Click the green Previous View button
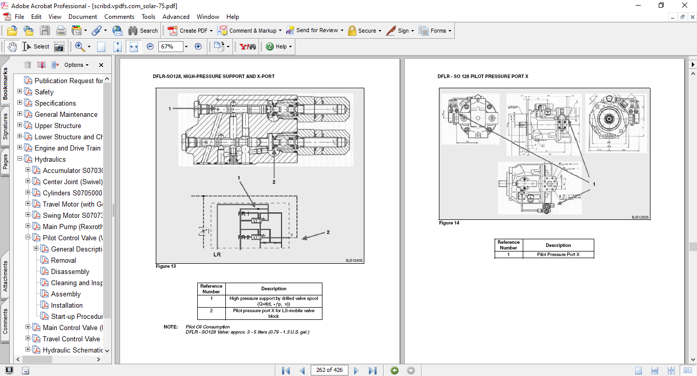Screen dimensions: 697x376 [x=394, y=370]
